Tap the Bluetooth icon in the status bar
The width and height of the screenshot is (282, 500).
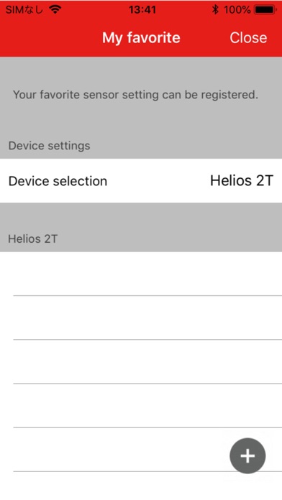click(215, 9)
